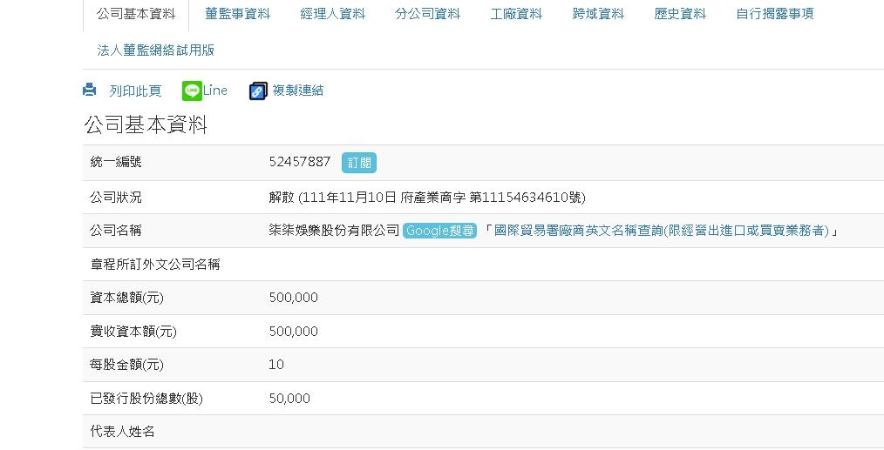Image resolution: width=884 pixels, height=450 pixels.
Task: Open the 自行揭露事項 tab
Action: (775, 14)
